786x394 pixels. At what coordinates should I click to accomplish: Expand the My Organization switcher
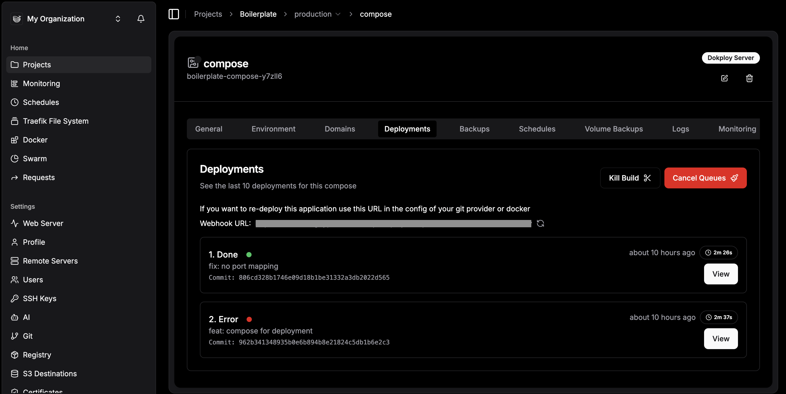coord(118,19)
